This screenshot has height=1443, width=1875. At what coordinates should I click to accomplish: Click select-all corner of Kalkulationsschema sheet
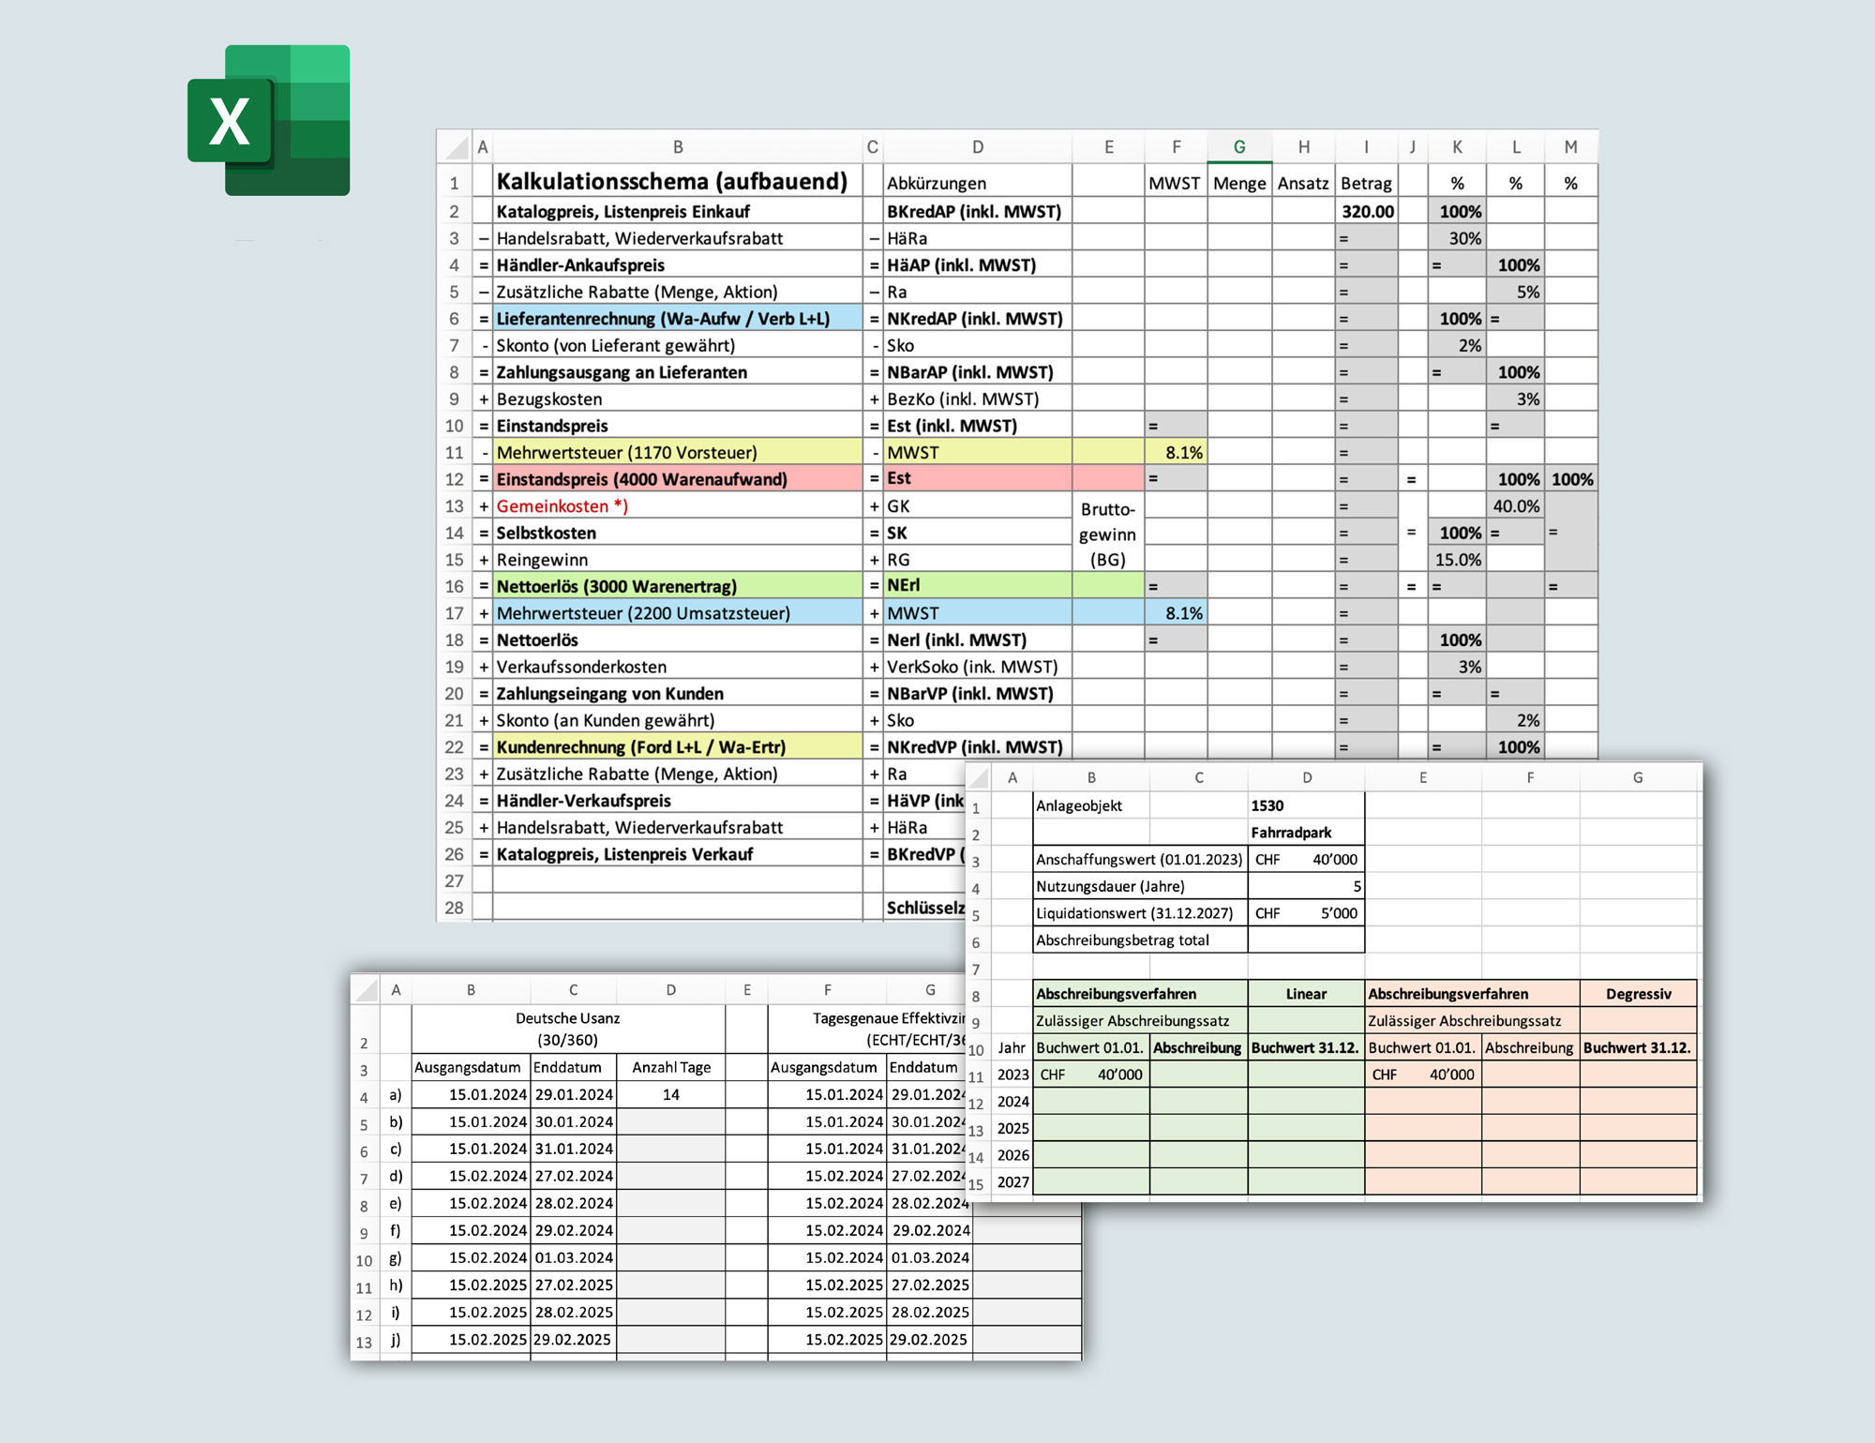456,147
